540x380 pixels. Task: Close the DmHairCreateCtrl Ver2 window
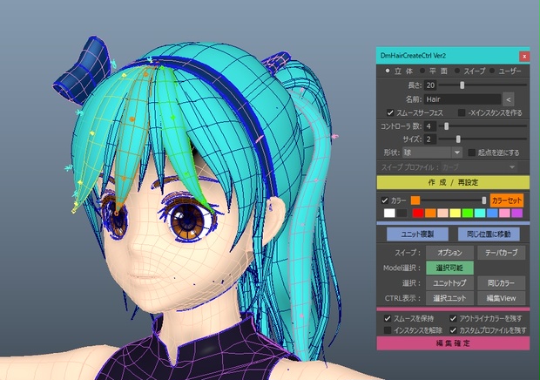pyautogui.click(x=524, y=56)
